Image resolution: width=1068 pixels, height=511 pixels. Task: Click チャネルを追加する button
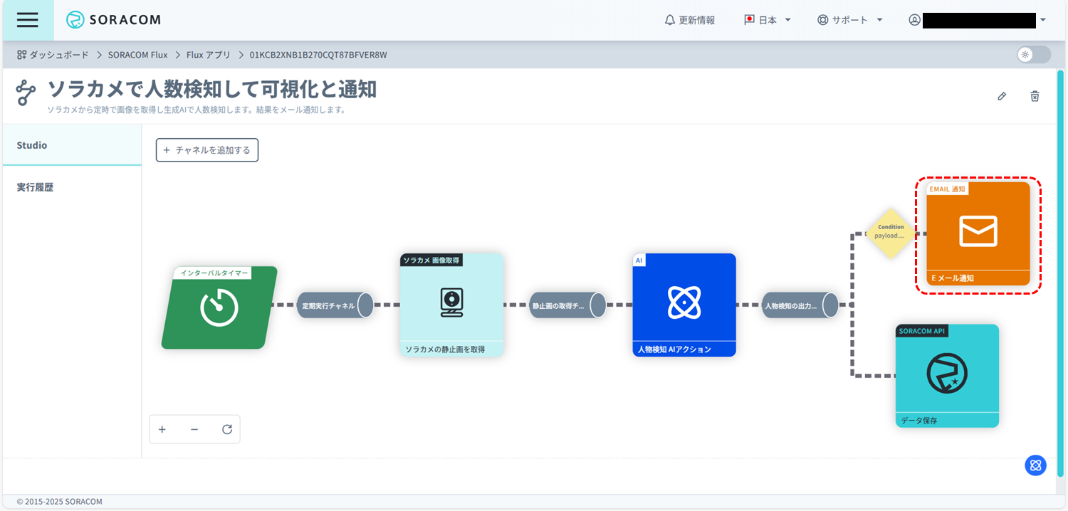pos(207,150)
